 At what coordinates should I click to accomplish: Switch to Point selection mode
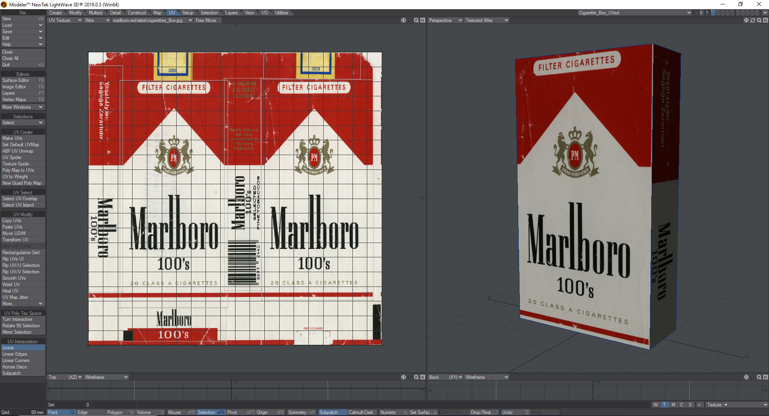coord(61,412)
